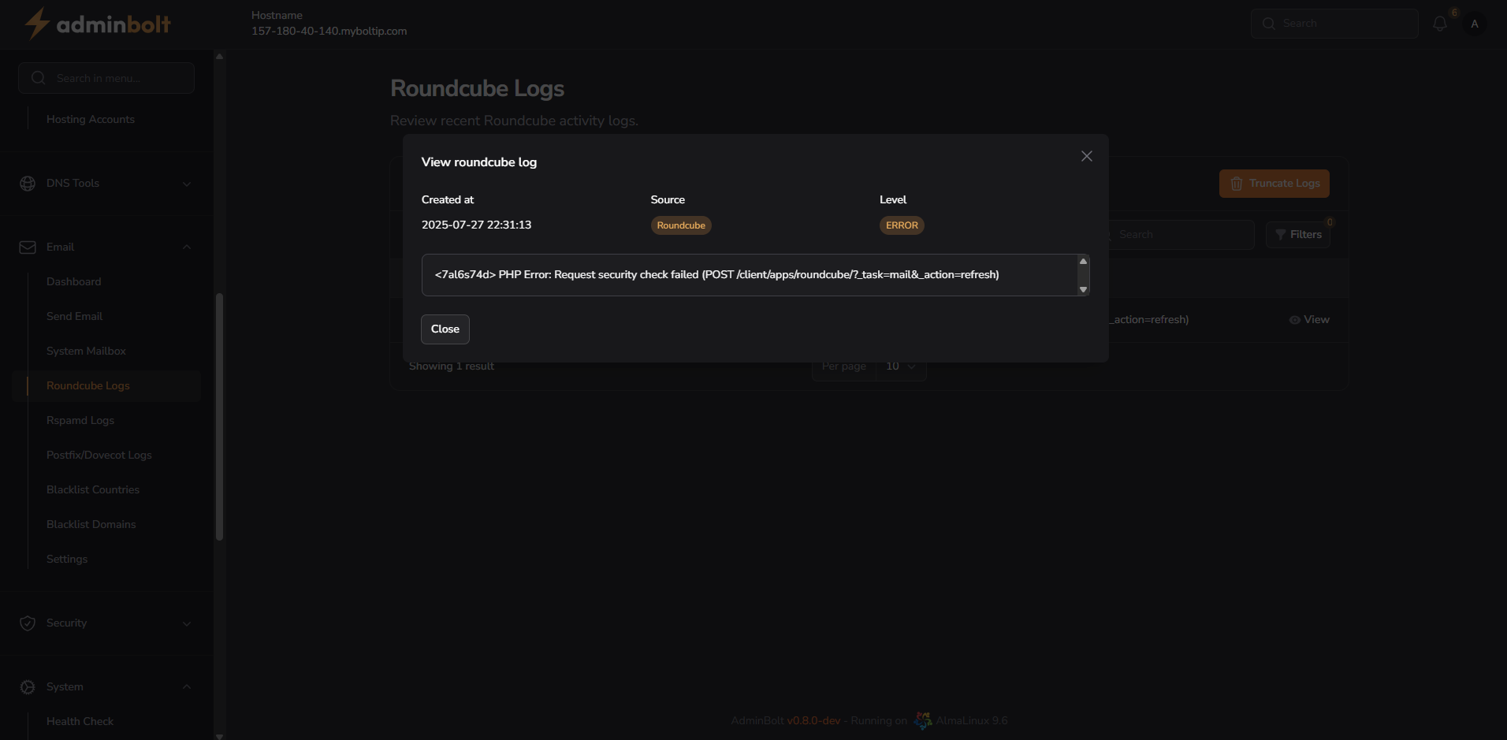This screenshot has width=1507, height=740.
Task: Click the adminbolt lightning logo
Action: click(x=36, y=24)
